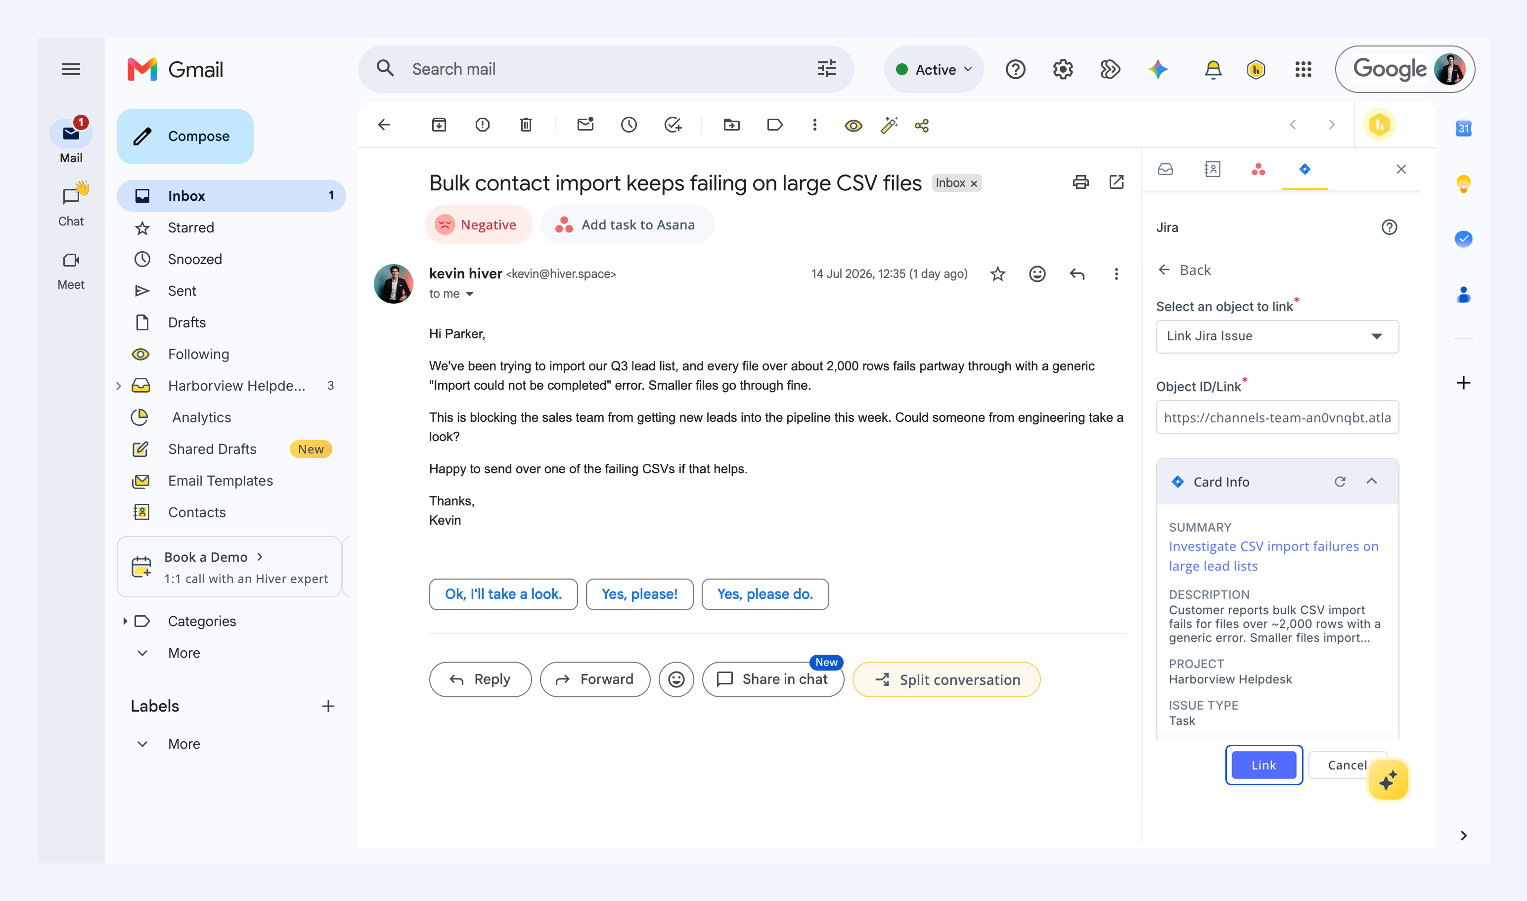Screen dimensions: 1527x901
Task: Expand More under Labels
Action: pyautogui.click(x=184, y=744)
